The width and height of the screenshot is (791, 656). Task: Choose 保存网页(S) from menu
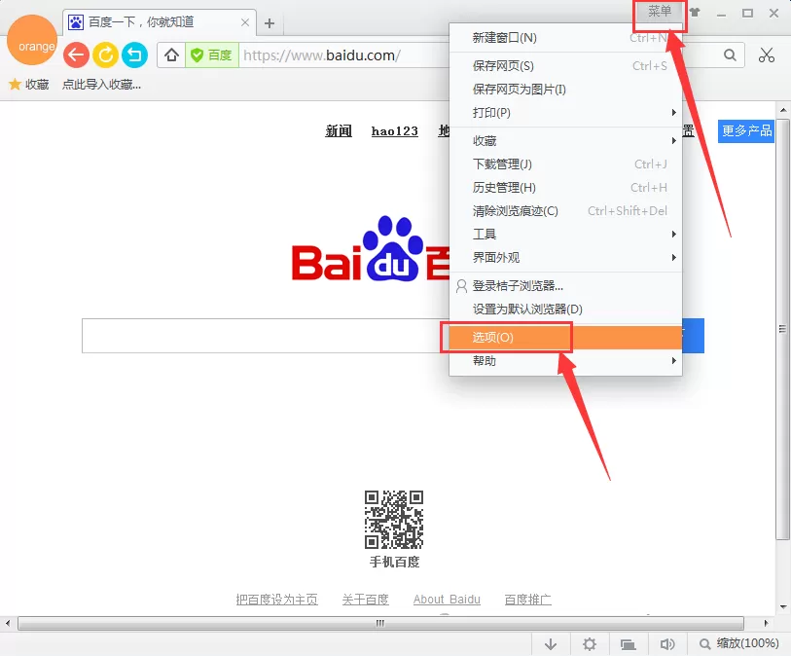565,66
